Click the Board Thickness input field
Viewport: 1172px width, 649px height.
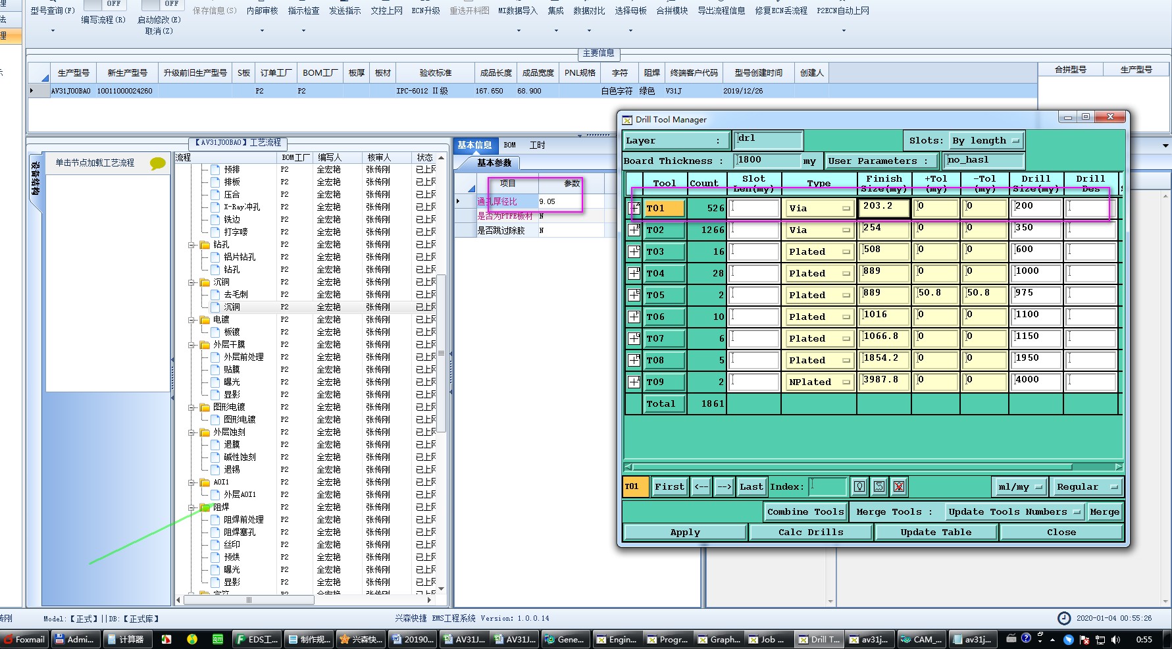tap(767, 161)
